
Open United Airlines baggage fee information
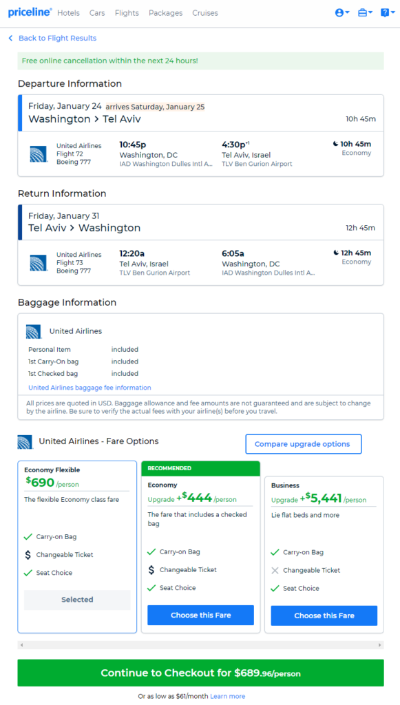pyautogui.click(x=90, y=388)
